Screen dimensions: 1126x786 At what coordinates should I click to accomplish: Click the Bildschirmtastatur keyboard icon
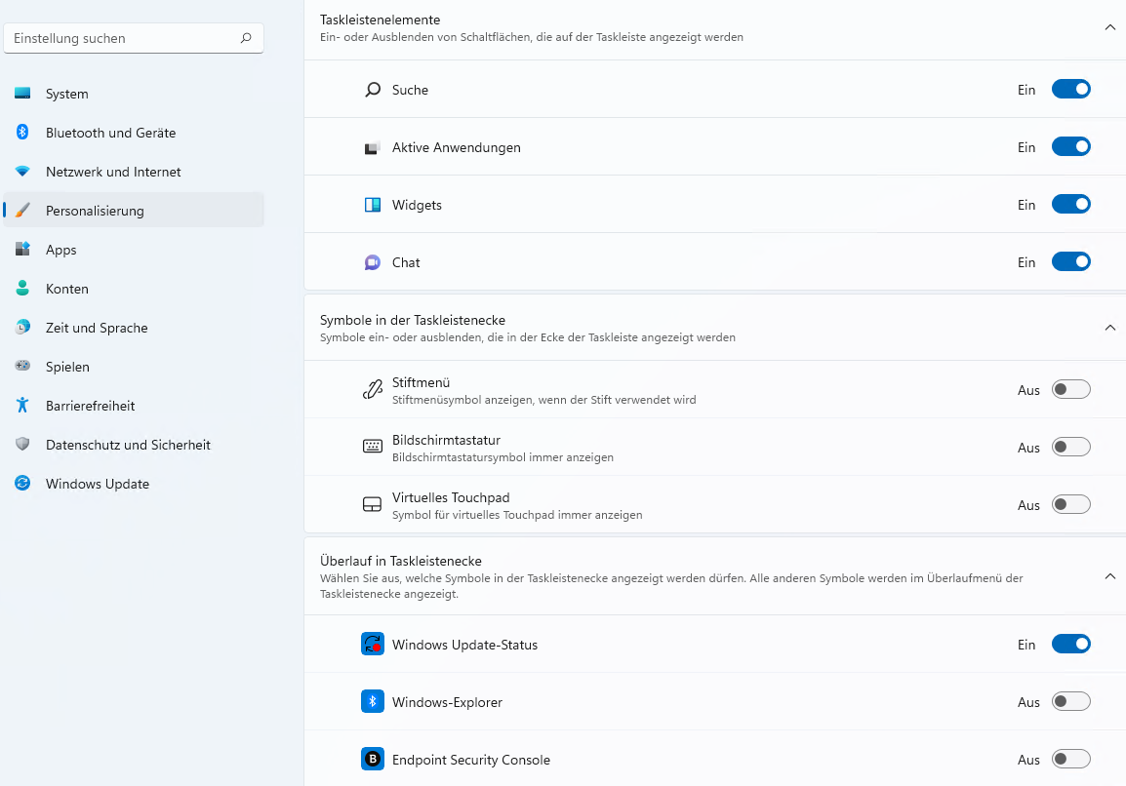tap(372, 446)
